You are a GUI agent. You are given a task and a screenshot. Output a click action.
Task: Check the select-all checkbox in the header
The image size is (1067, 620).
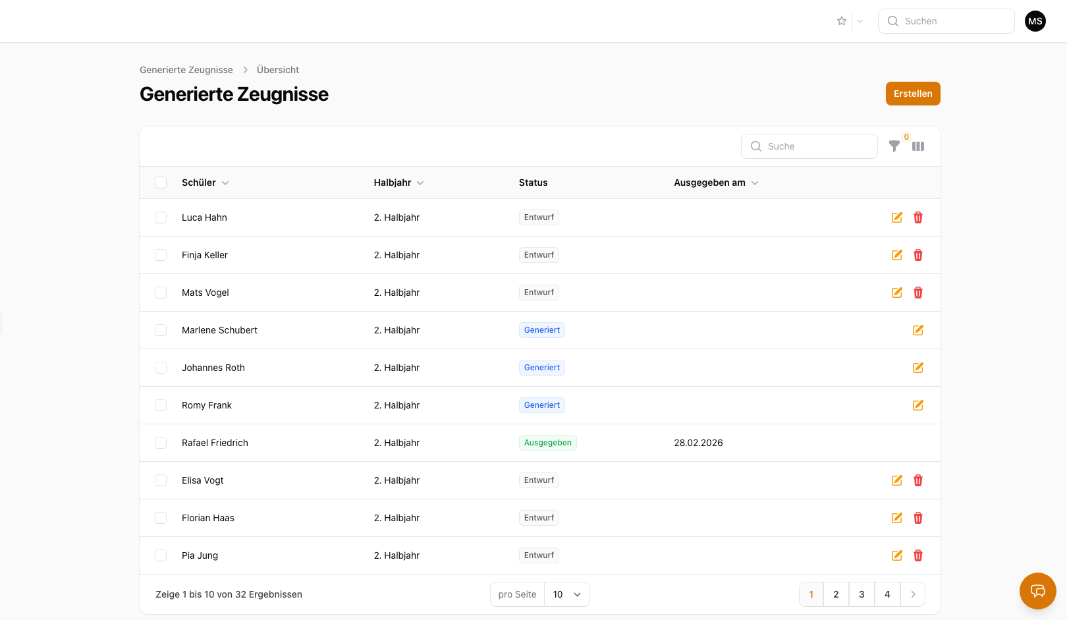click(x=161, y=183)
